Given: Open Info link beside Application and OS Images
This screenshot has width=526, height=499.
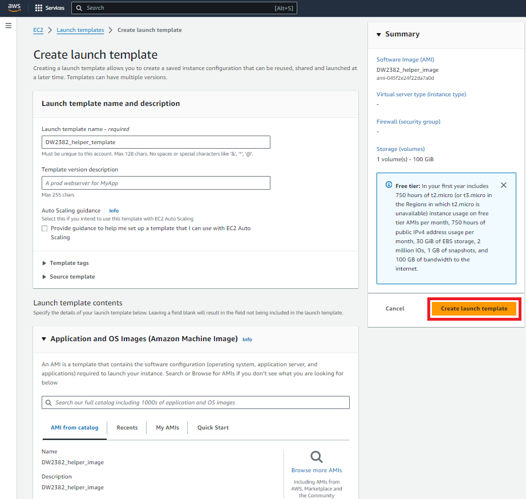Looking at the screenshot, I should point(247,340).
